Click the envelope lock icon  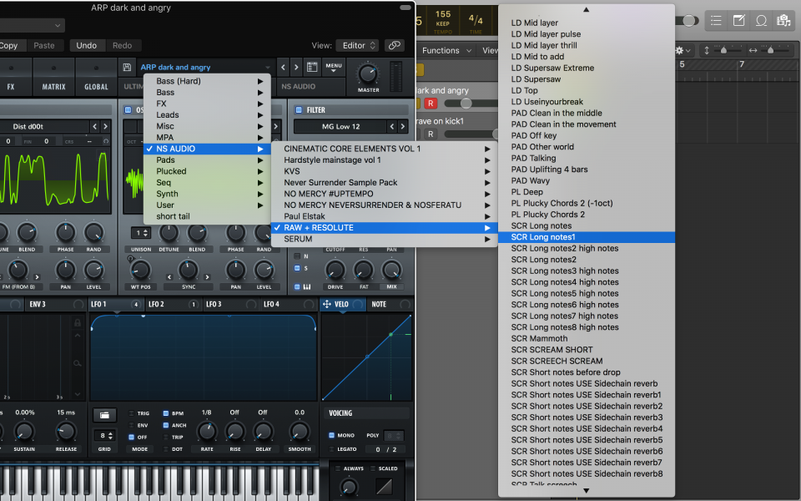pyautogui.click(x=77, y=322)
